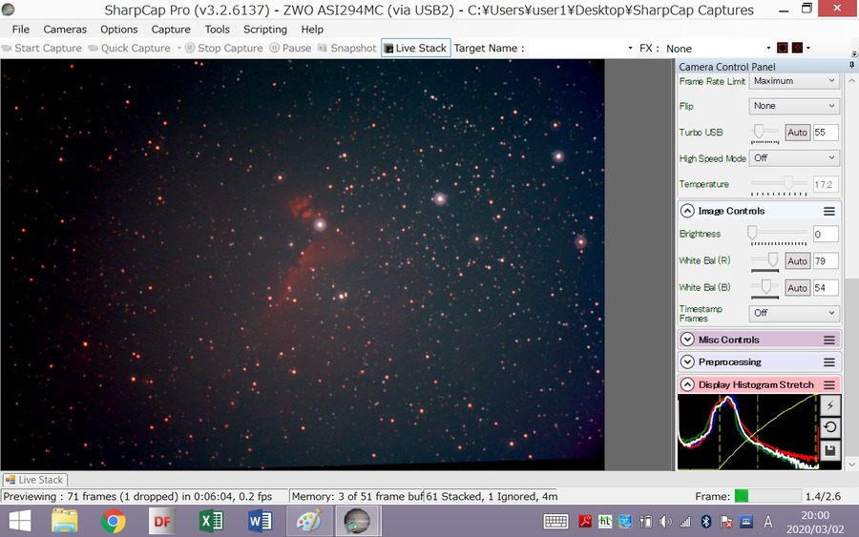
Task: Click the Stop Capture button
Action: pos(224,49)
